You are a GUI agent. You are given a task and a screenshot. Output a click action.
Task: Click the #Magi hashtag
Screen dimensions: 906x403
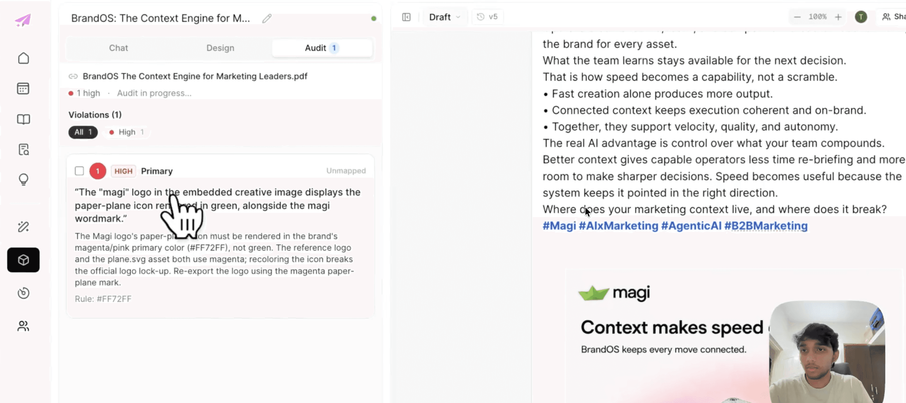click(559, 226)
